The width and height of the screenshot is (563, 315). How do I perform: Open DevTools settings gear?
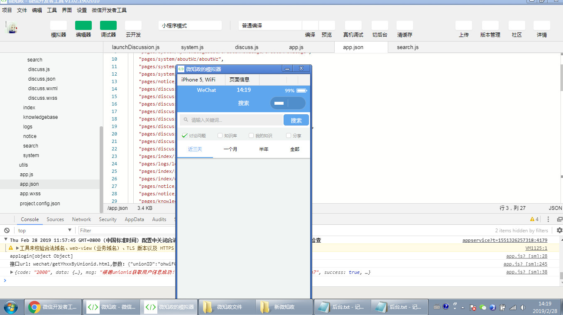559,230
